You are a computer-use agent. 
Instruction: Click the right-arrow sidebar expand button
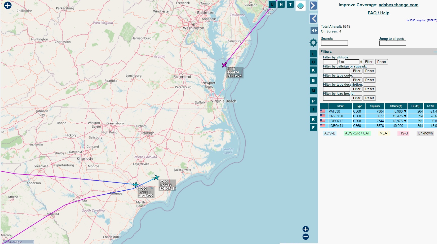pos(313,5)
